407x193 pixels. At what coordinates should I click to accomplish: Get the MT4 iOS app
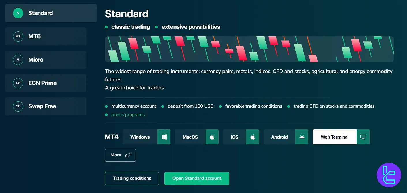[x=241, y=137]
